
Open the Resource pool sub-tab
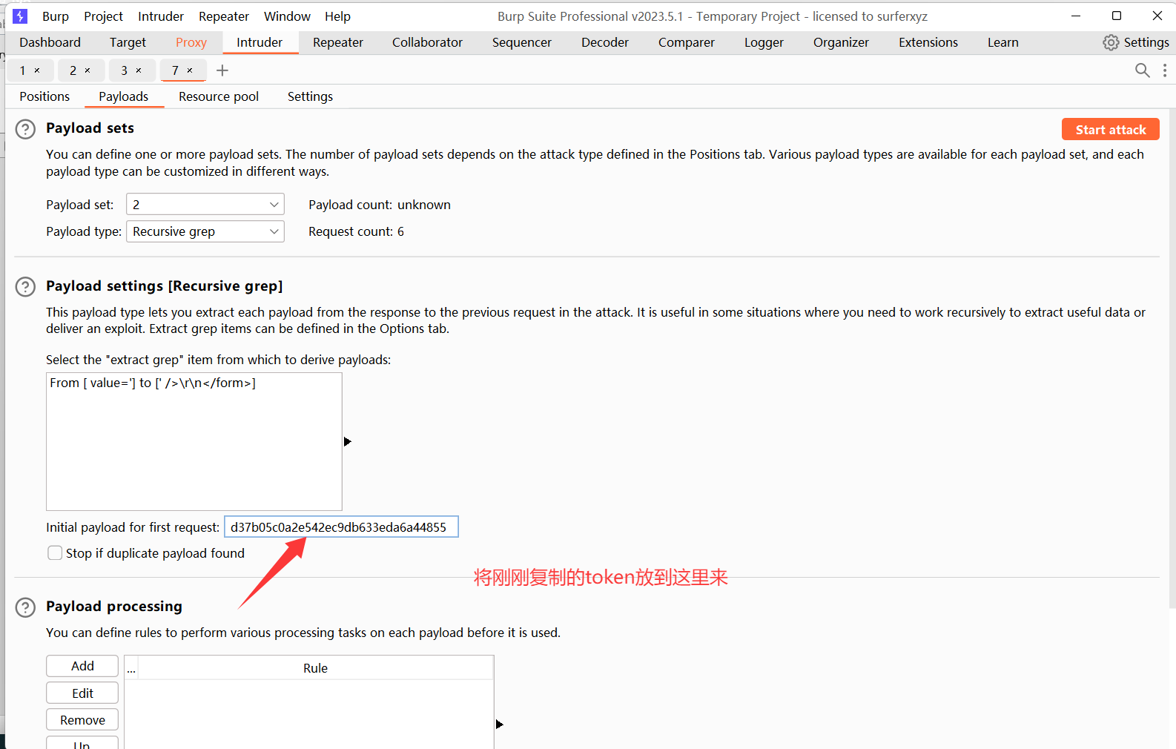tap(219, 96)
